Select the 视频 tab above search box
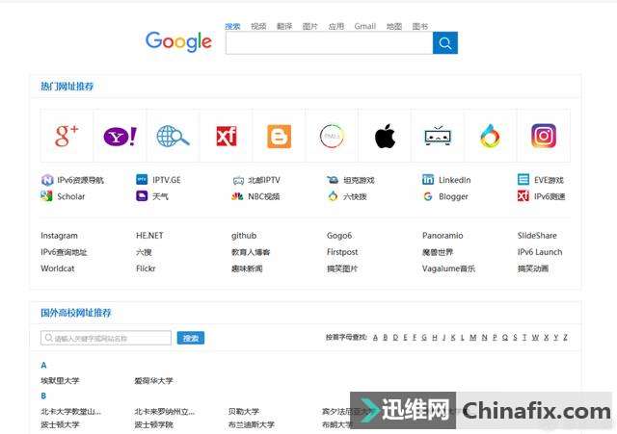This screenshot has height=434, width=617. 258,27
